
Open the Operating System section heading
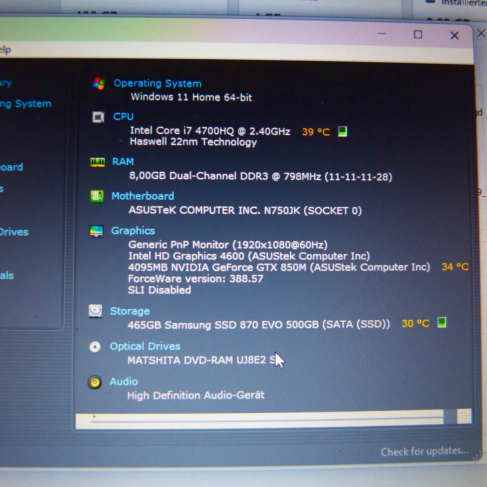(157, 83)
